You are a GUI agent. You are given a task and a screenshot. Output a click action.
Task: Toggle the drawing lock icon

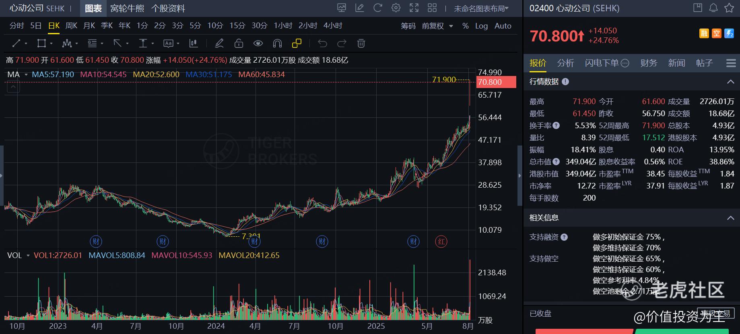point(239,43)
